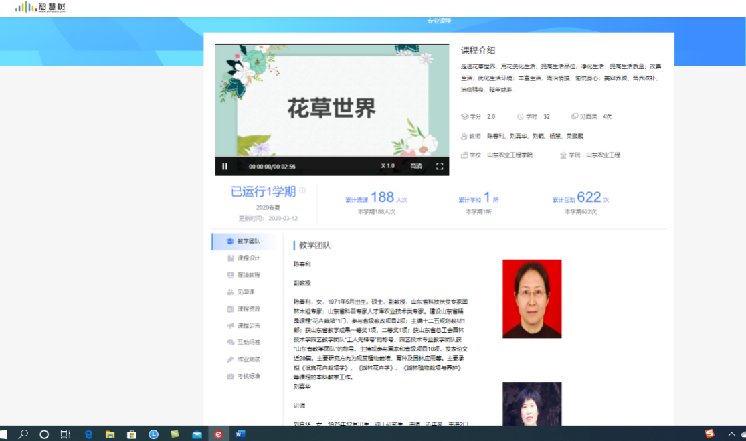Open the 课程设计 sidebar section

(248, 258)
